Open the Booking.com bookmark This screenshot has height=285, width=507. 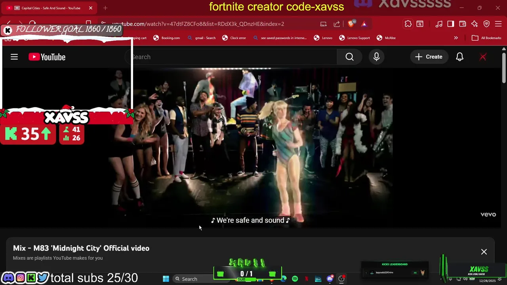(x=167, y=38)
